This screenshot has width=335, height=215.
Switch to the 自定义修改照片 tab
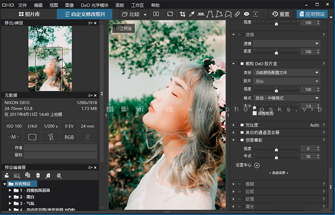coord(85,14)
